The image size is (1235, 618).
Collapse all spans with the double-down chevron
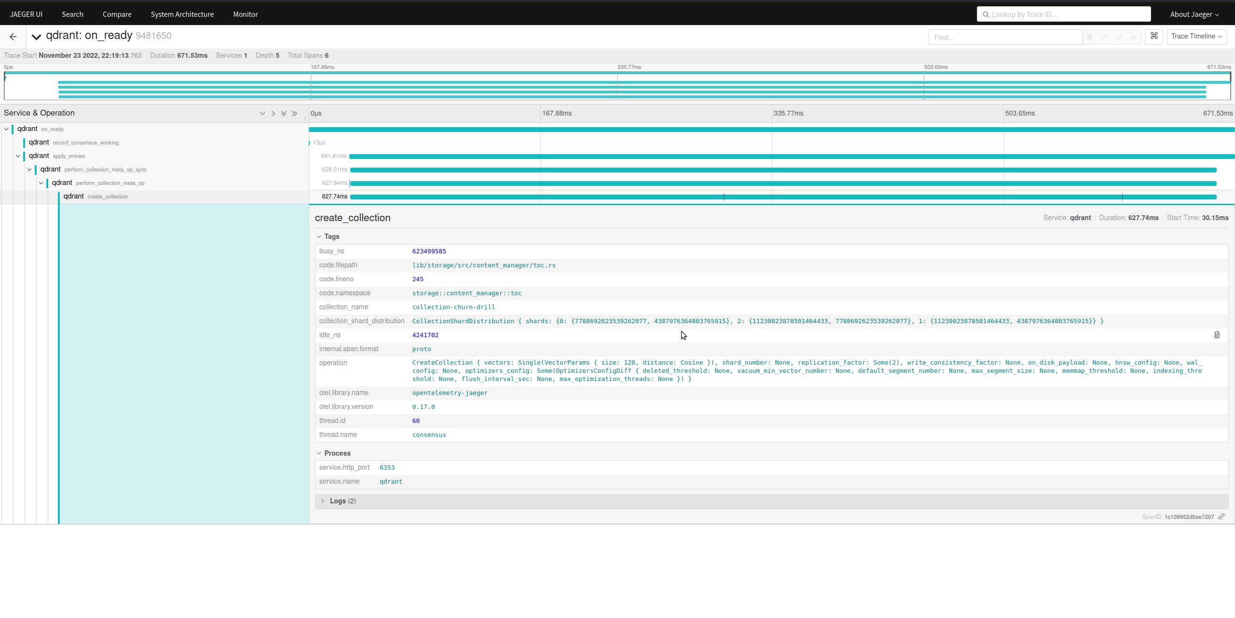tap(284, 113)
